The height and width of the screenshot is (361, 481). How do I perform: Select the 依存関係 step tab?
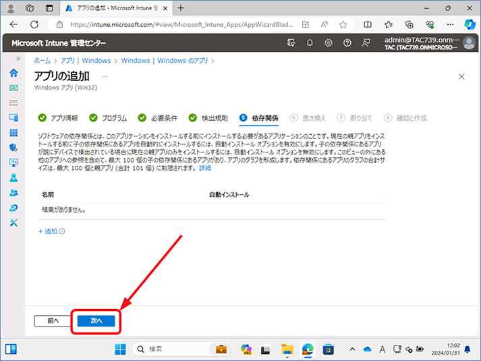[x=258, y=118]
